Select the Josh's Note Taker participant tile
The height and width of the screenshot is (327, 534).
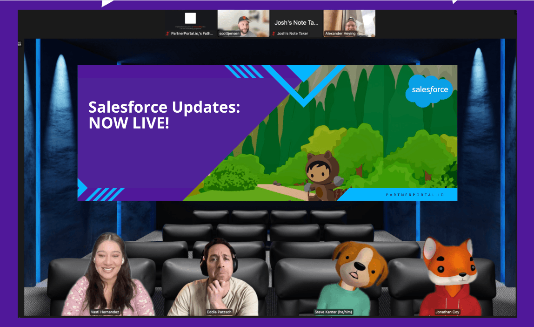point(296,23)
